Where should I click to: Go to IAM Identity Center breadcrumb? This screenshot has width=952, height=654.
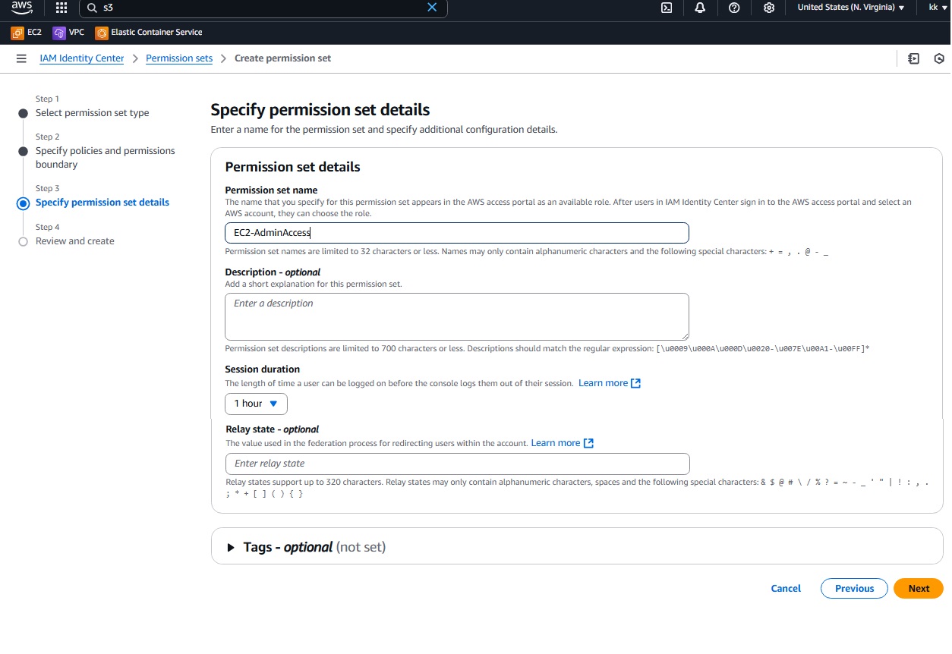point(82,58)
